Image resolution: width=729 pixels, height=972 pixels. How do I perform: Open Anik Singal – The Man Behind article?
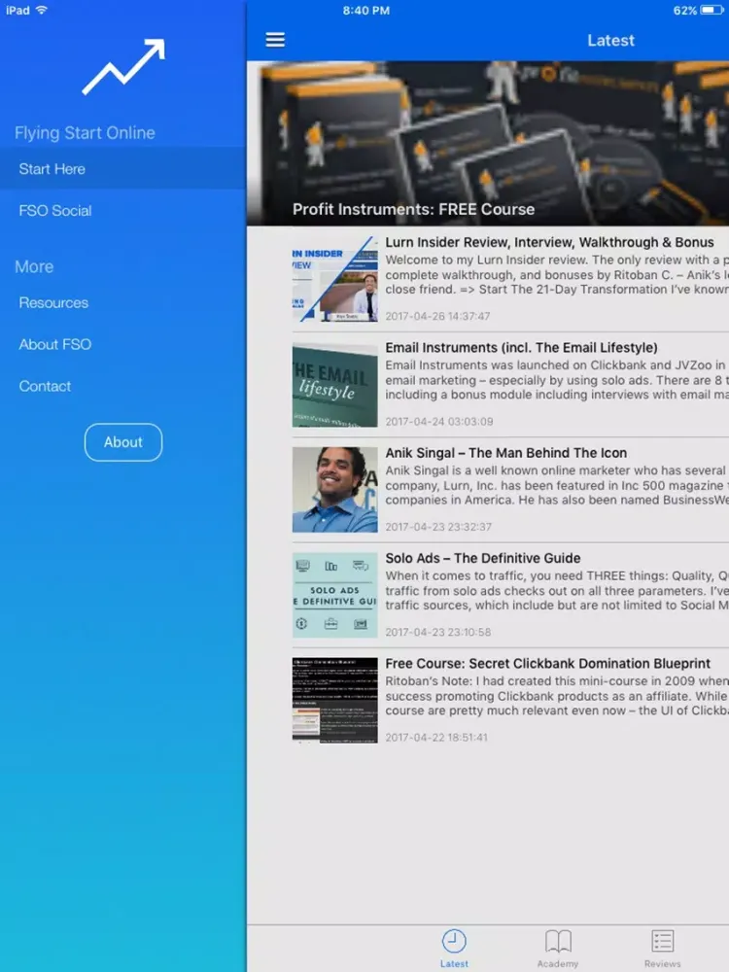[x=505, y=453]
